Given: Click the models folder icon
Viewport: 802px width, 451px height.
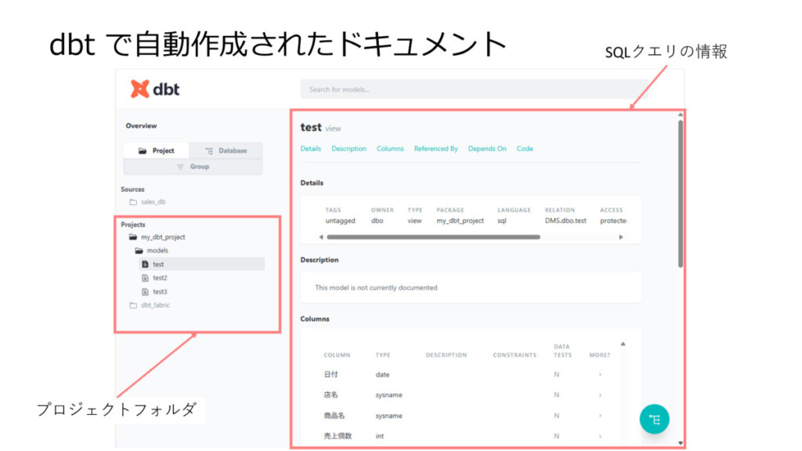Looking at the screenshot, I should tap(139, 251).
